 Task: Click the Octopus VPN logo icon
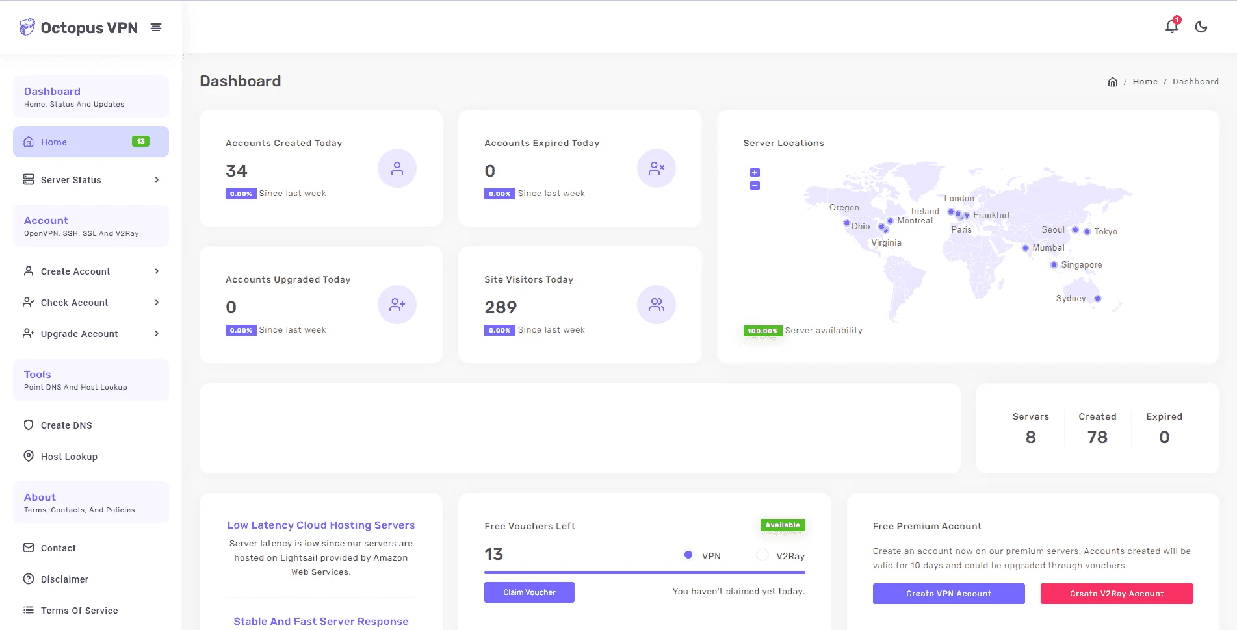pos(27,27)
